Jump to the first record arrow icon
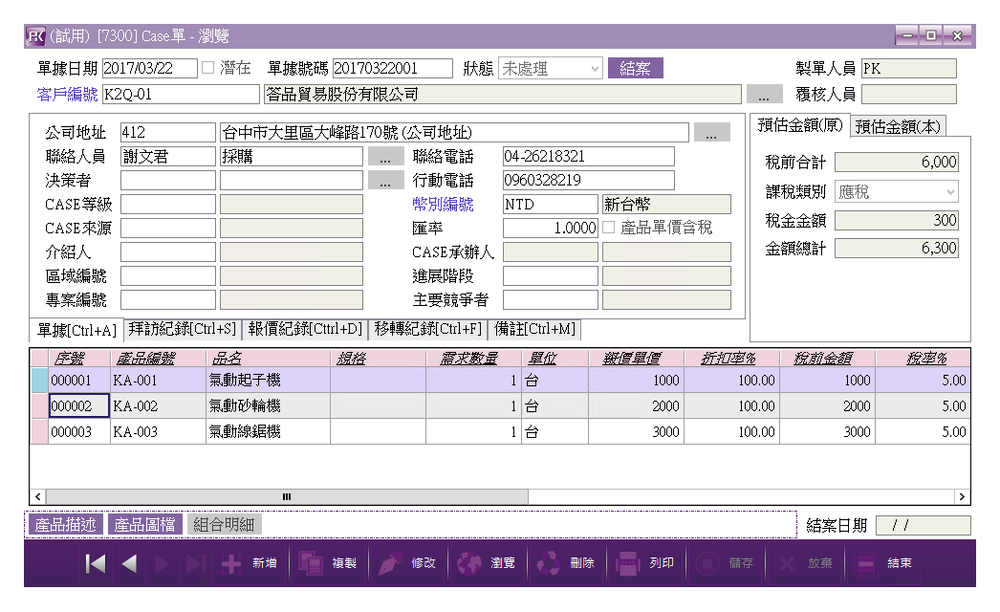The image size is (1000, 612). (x=95, y=564)
